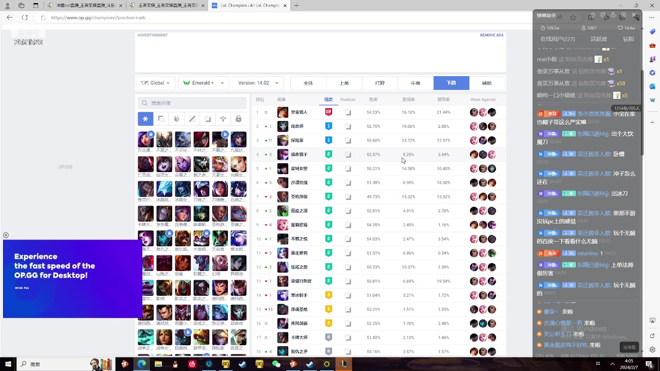Click the 25.72% pick rate of 探险家
The height and width of the screenshot is (371, 660).
408,140
